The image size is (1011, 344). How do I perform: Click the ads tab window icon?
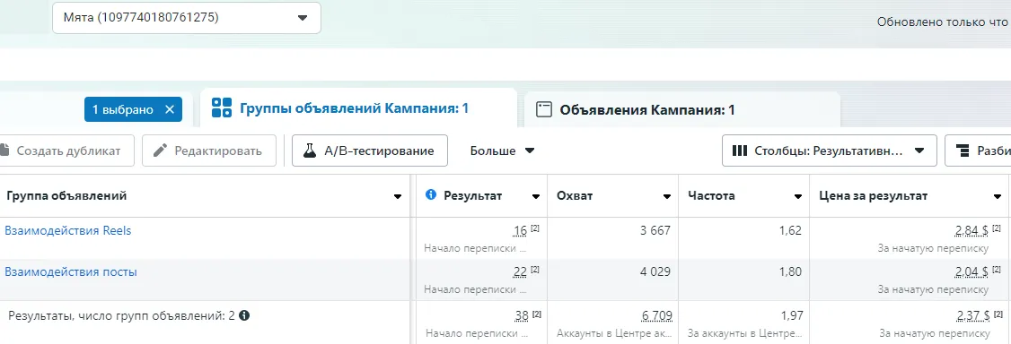pyautogui.click(x=545, y=109)
